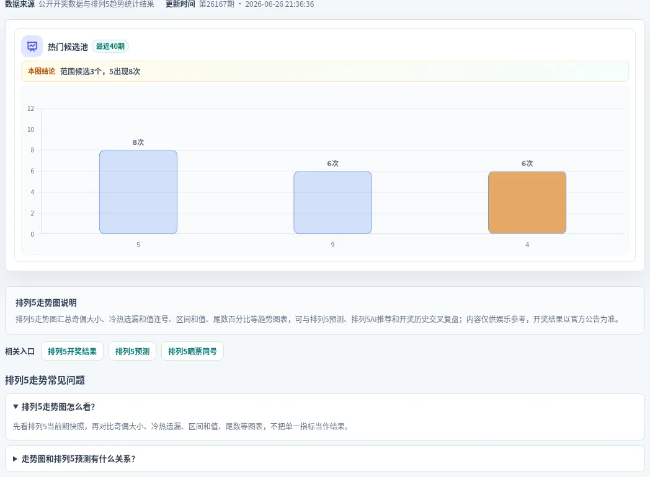The width and height of the screenshot is (650, 477).
Task: Click the 排列5走势图说明 heading
Action: click(x=46, y=303)
